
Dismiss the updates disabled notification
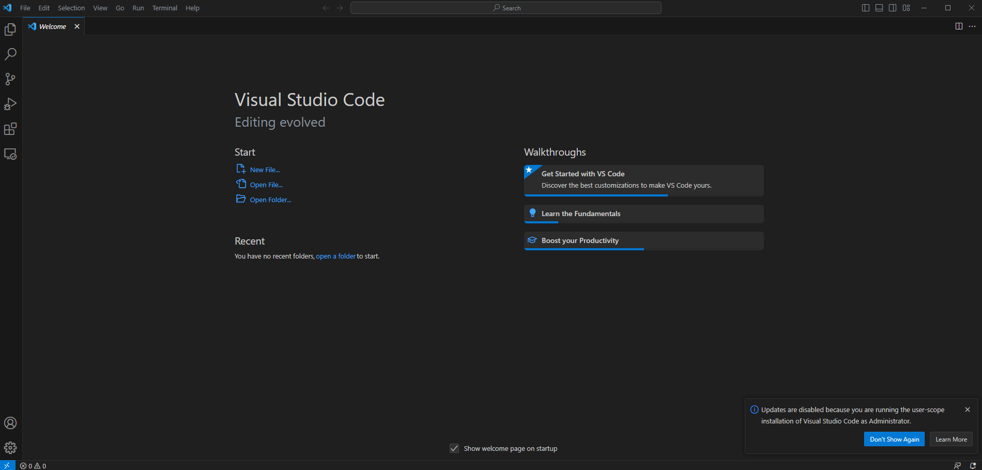(x=968, y=410)
